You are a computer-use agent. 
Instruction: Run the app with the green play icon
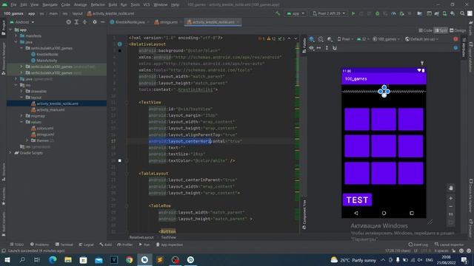(353, 13)
